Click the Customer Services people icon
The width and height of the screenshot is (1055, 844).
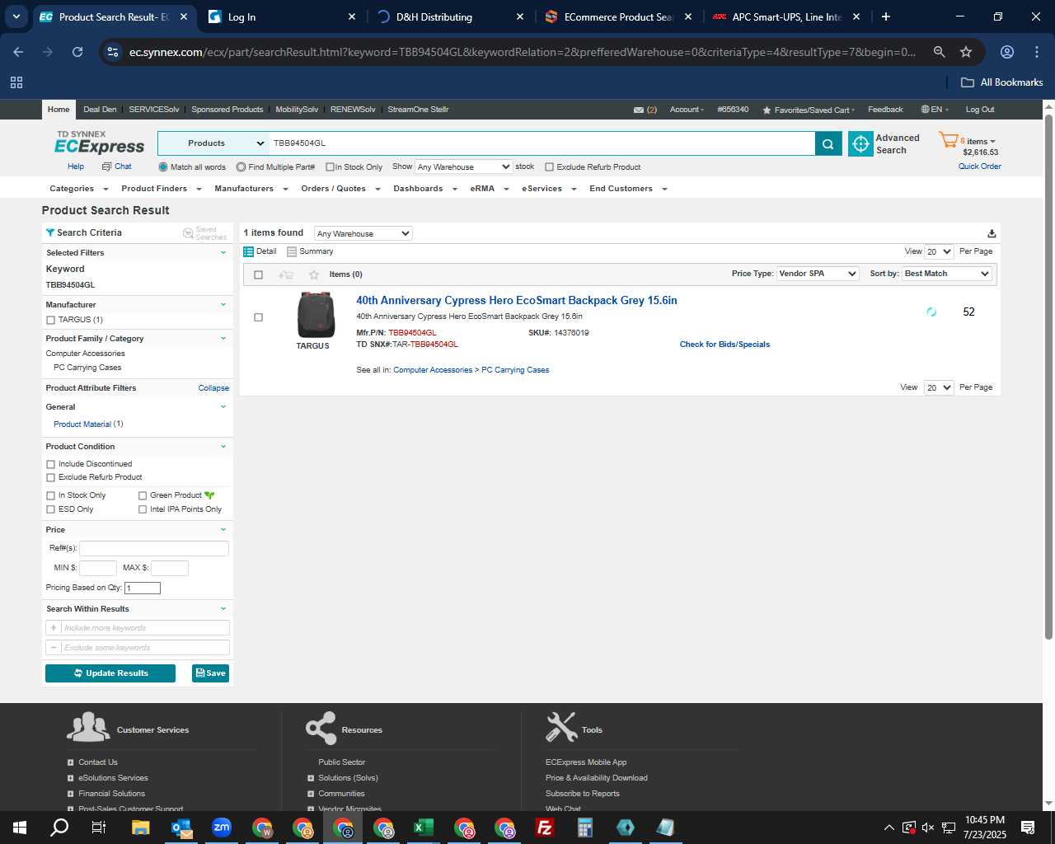(88, 727)
